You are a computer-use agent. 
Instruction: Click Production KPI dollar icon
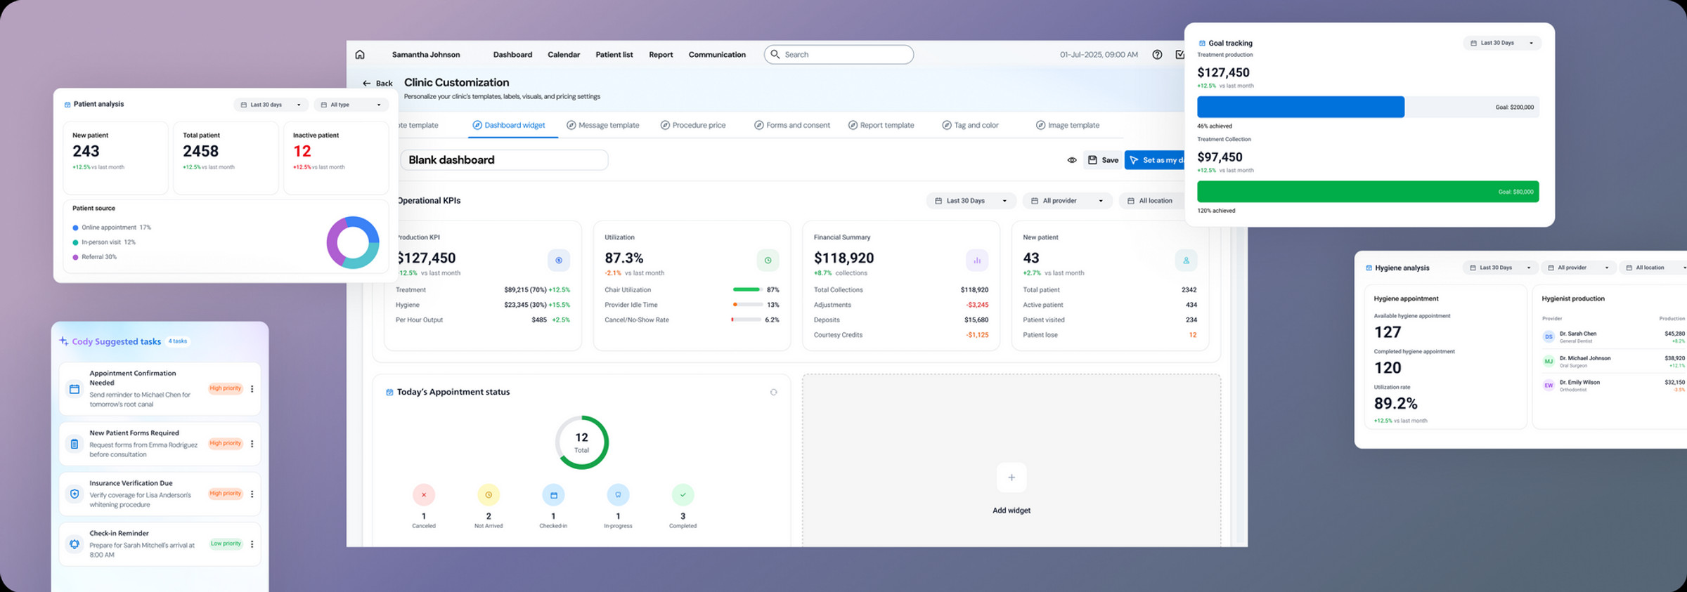pyautogui.click(x=559, y=261)
